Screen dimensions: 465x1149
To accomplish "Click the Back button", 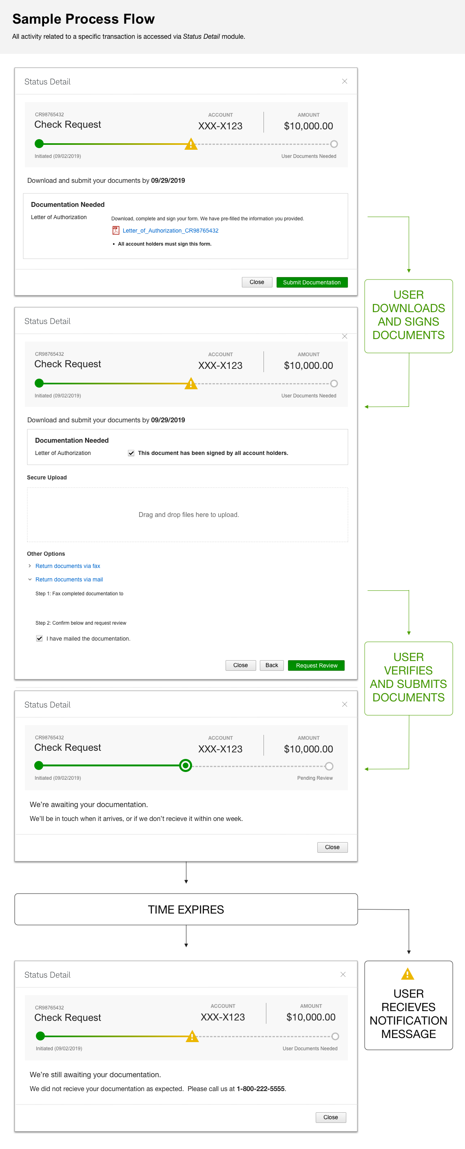I will (x=272, y=665).
